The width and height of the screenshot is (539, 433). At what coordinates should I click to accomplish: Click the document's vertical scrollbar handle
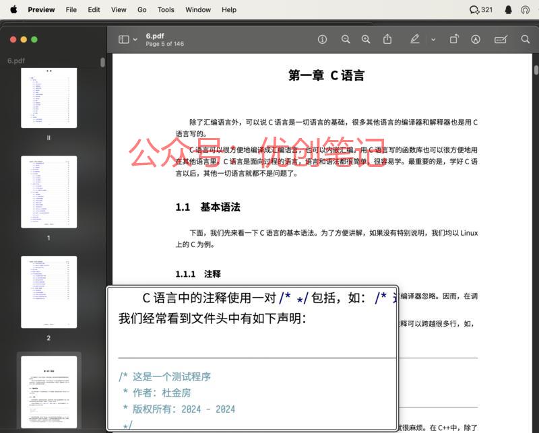(536, 70)
